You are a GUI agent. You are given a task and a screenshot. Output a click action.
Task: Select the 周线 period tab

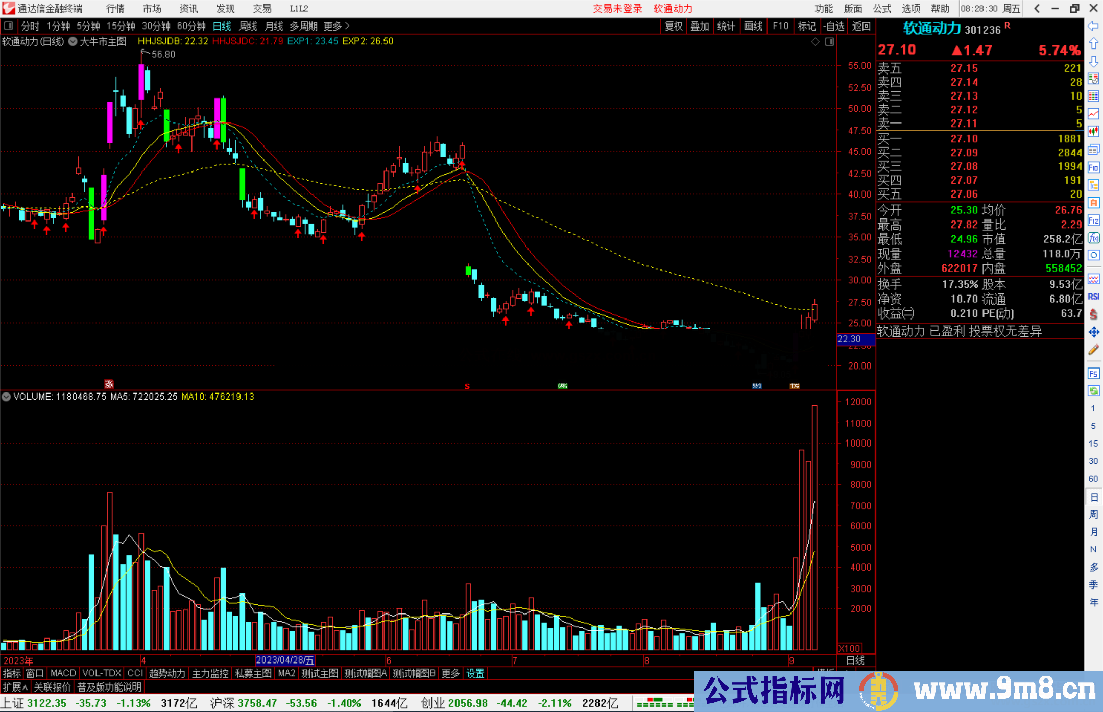coord(248,26)
